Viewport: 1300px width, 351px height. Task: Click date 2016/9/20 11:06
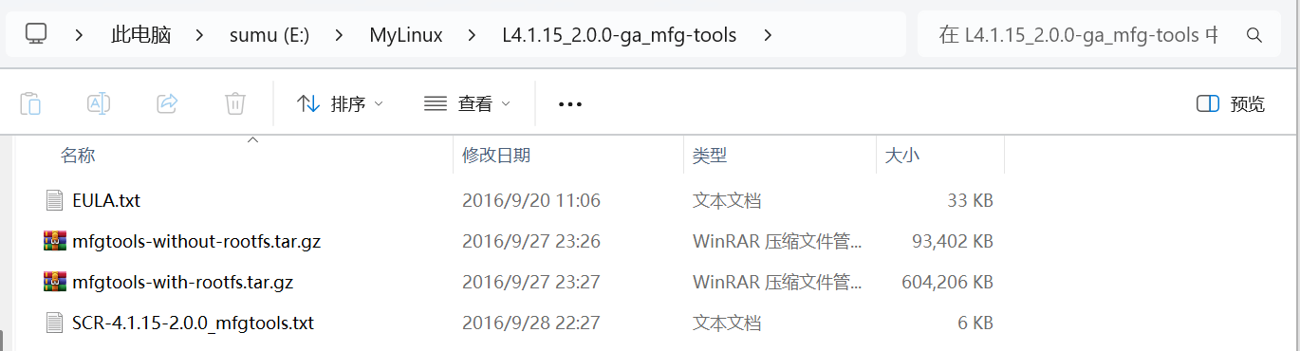coord(531,200)
